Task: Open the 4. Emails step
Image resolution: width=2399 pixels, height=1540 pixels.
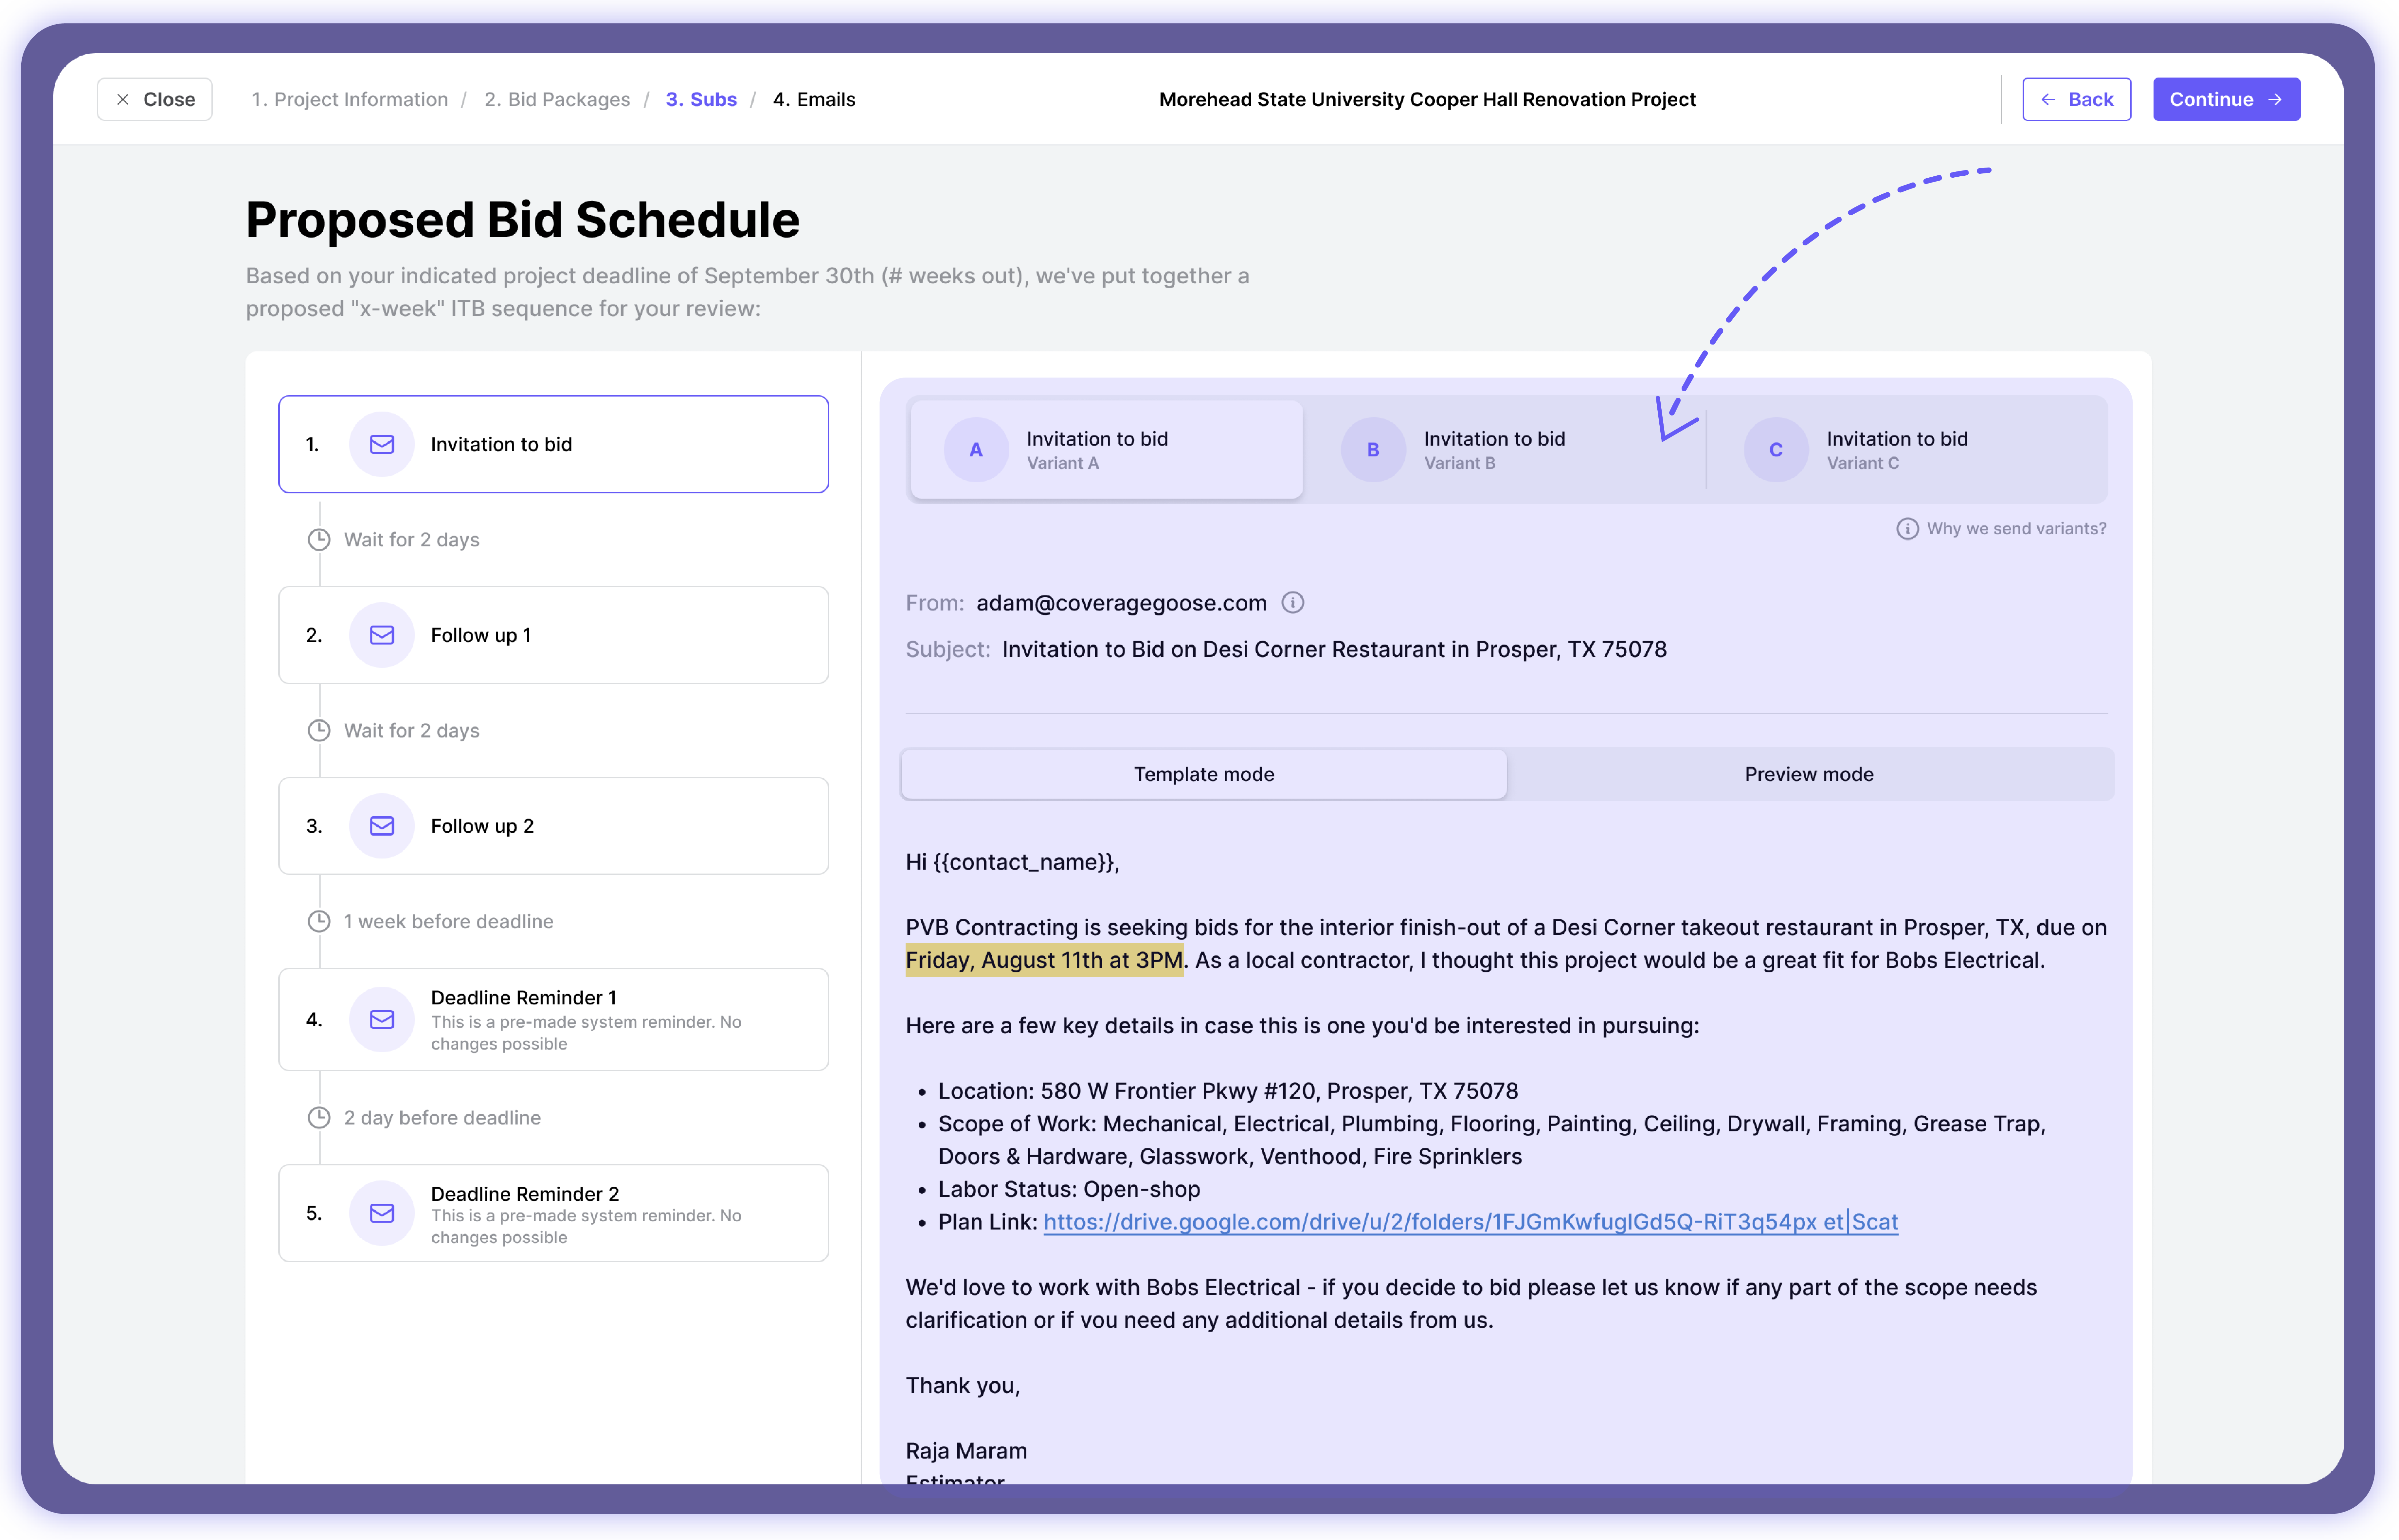Action: [814, 99]
